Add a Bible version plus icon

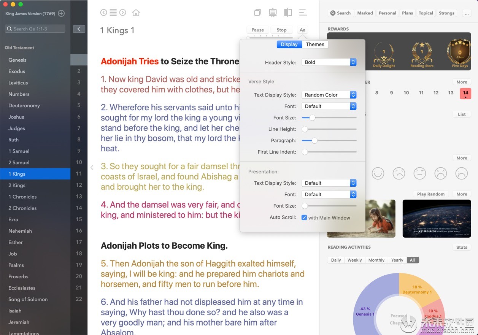point(61,14)
